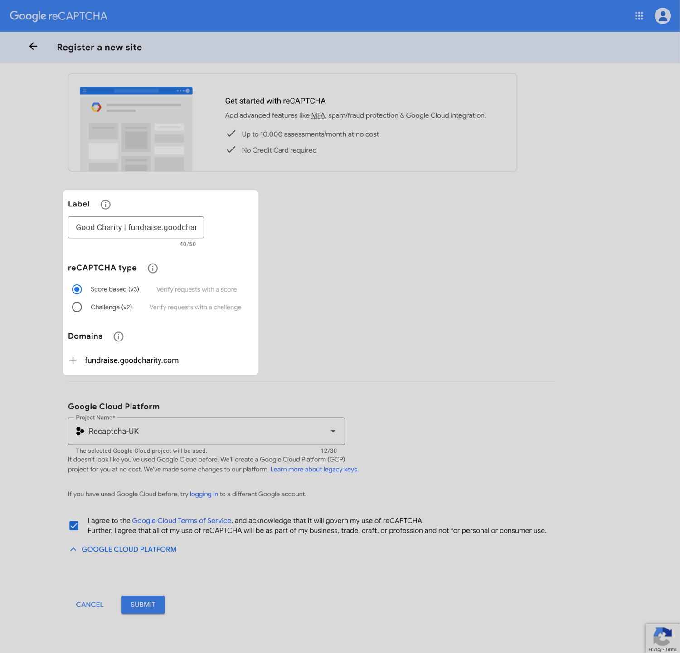Open the Project Name dropdown

(x=332, y=431)
